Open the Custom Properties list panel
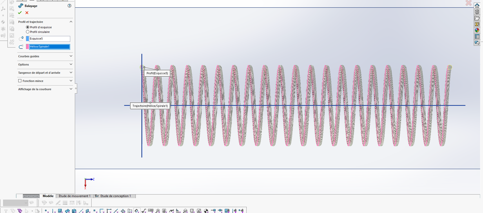The width and height of the screenshot is (483, 213). pyautogui.click(x=477, y=36)
